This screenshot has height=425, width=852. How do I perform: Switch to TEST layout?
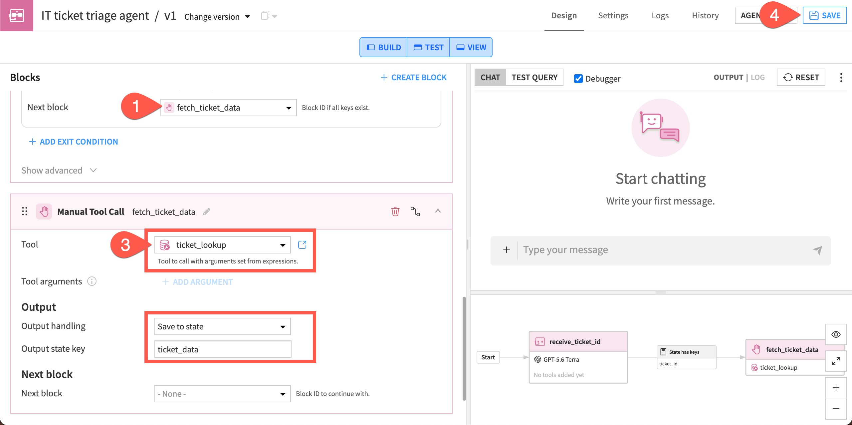(428, 47)
